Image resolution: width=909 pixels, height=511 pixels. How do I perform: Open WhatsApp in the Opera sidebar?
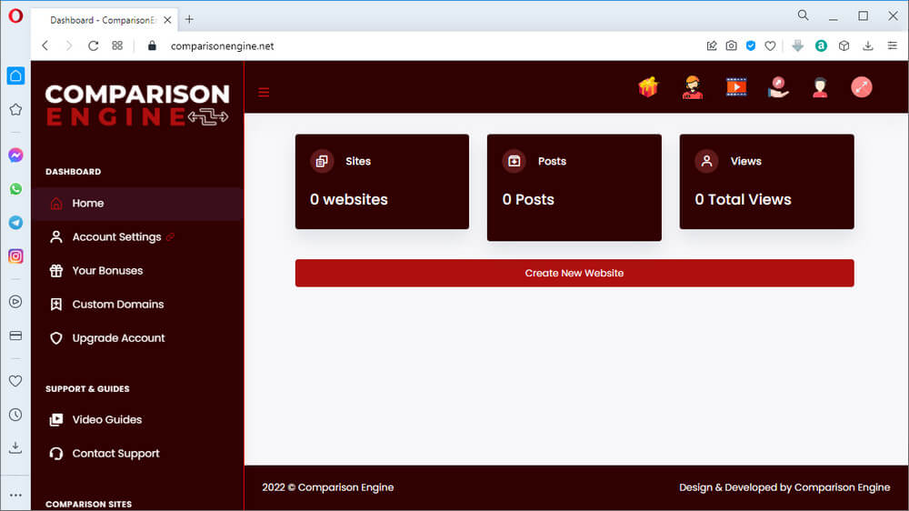click(x=15, y=189)
